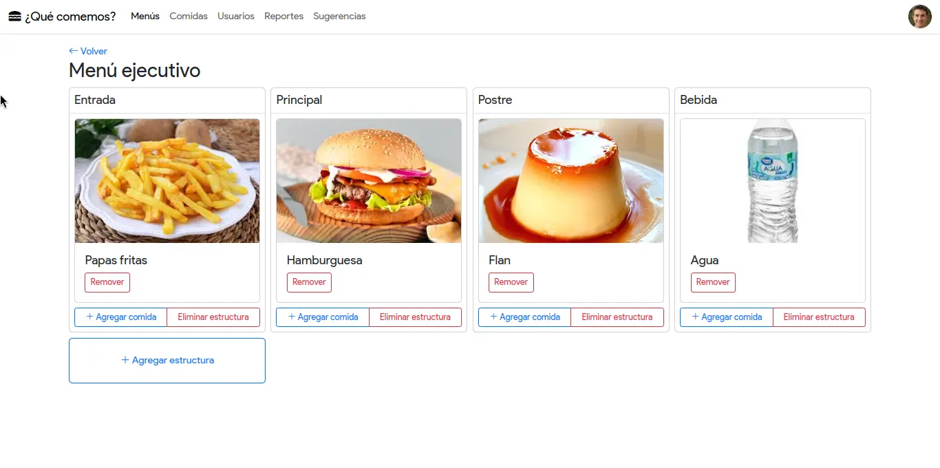Select the Papas fritas image thumbnail
The height and width of the screenshot is (468, 940).
coord(167,181)
